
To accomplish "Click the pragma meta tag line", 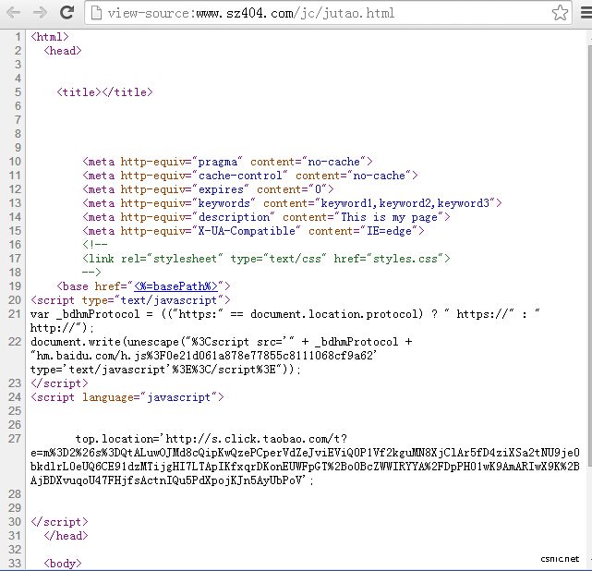I will click(x=227, y=162).
